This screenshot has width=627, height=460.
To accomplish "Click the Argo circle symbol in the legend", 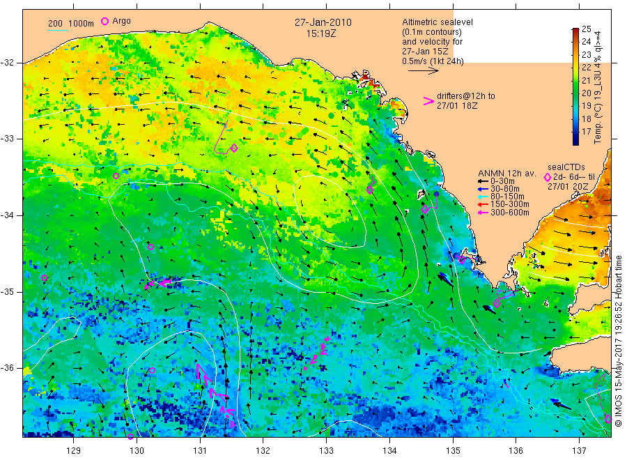I will [x=104, y=21].
